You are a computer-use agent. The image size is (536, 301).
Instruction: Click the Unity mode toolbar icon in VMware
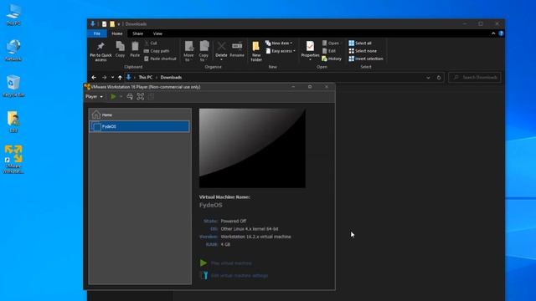151,97
